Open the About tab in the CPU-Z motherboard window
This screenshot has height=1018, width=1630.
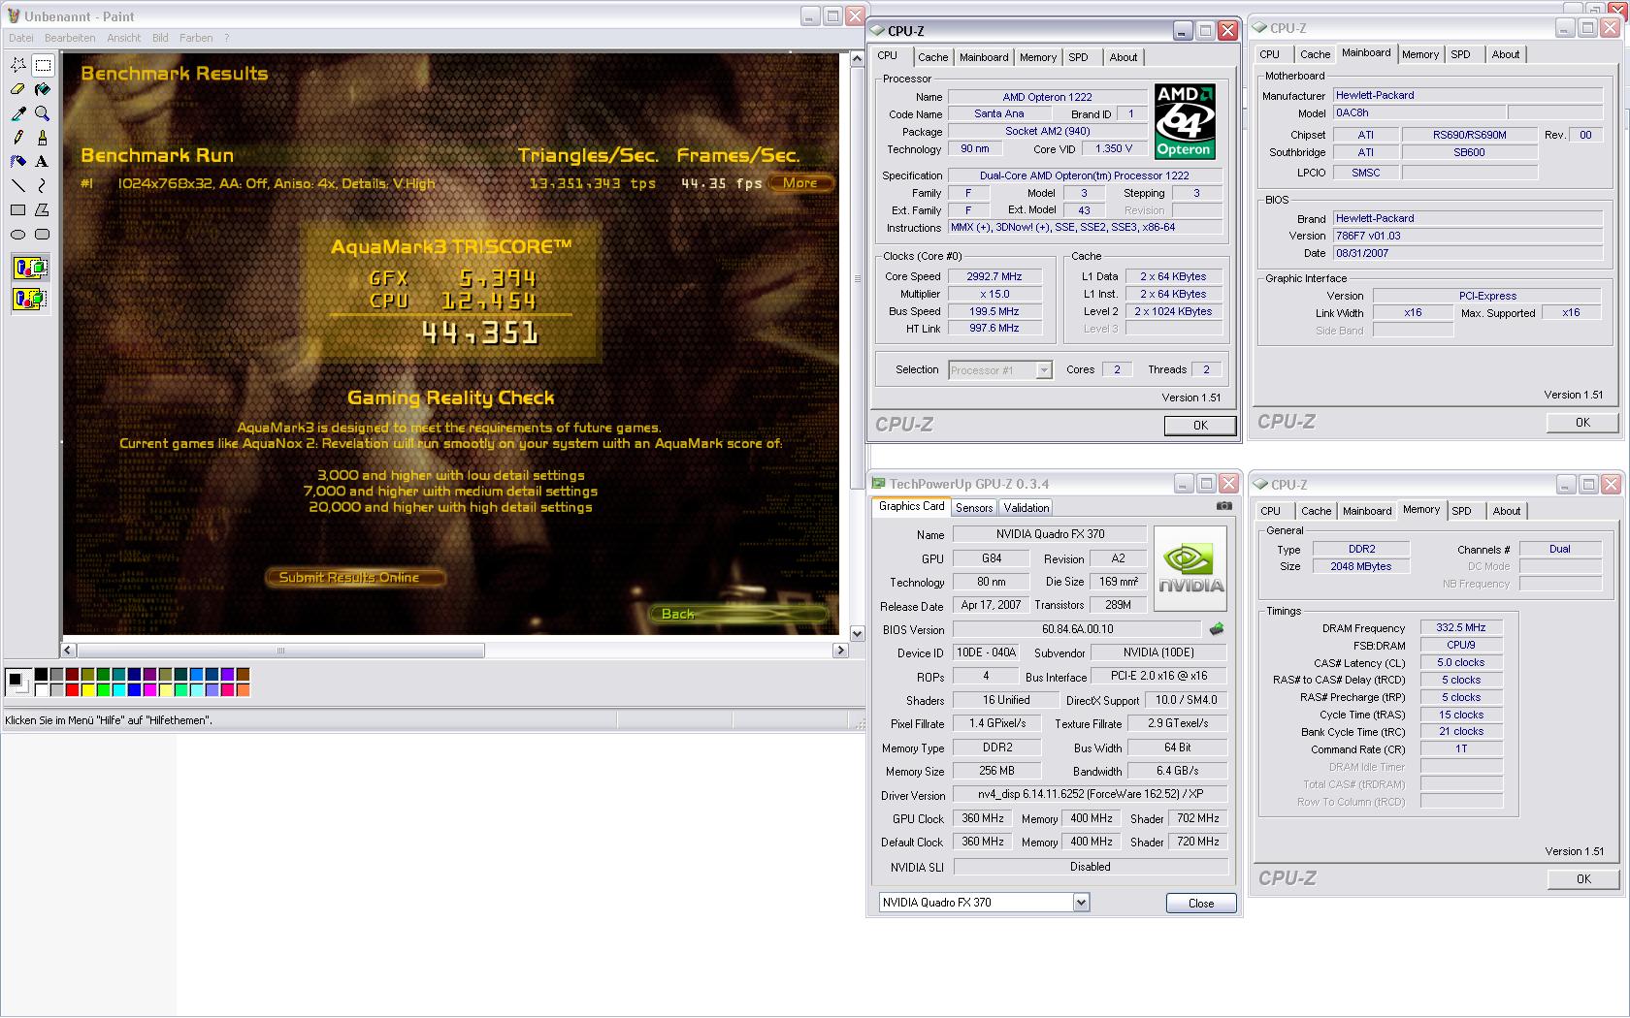(x=1506, y=54)
